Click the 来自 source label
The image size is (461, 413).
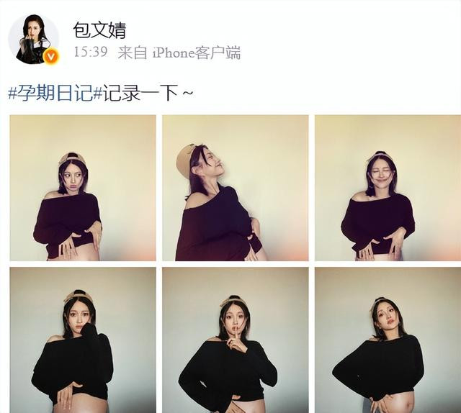click(x=132, y=53)
